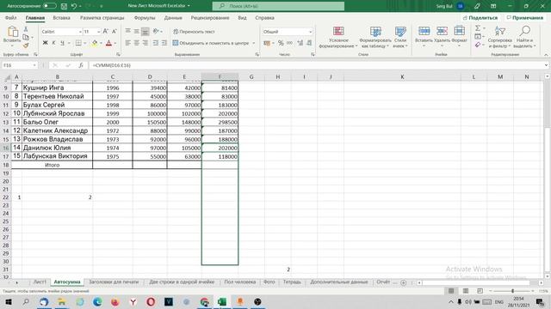Open the number format Общий dropdown
The height and width of the screenshot is (309, 551).
point(310,32)
